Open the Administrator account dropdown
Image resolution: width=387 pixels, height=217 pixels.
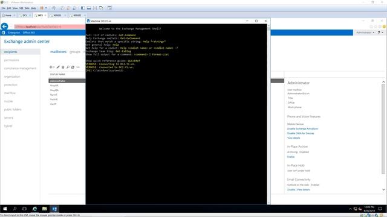[x=365, y=33]
